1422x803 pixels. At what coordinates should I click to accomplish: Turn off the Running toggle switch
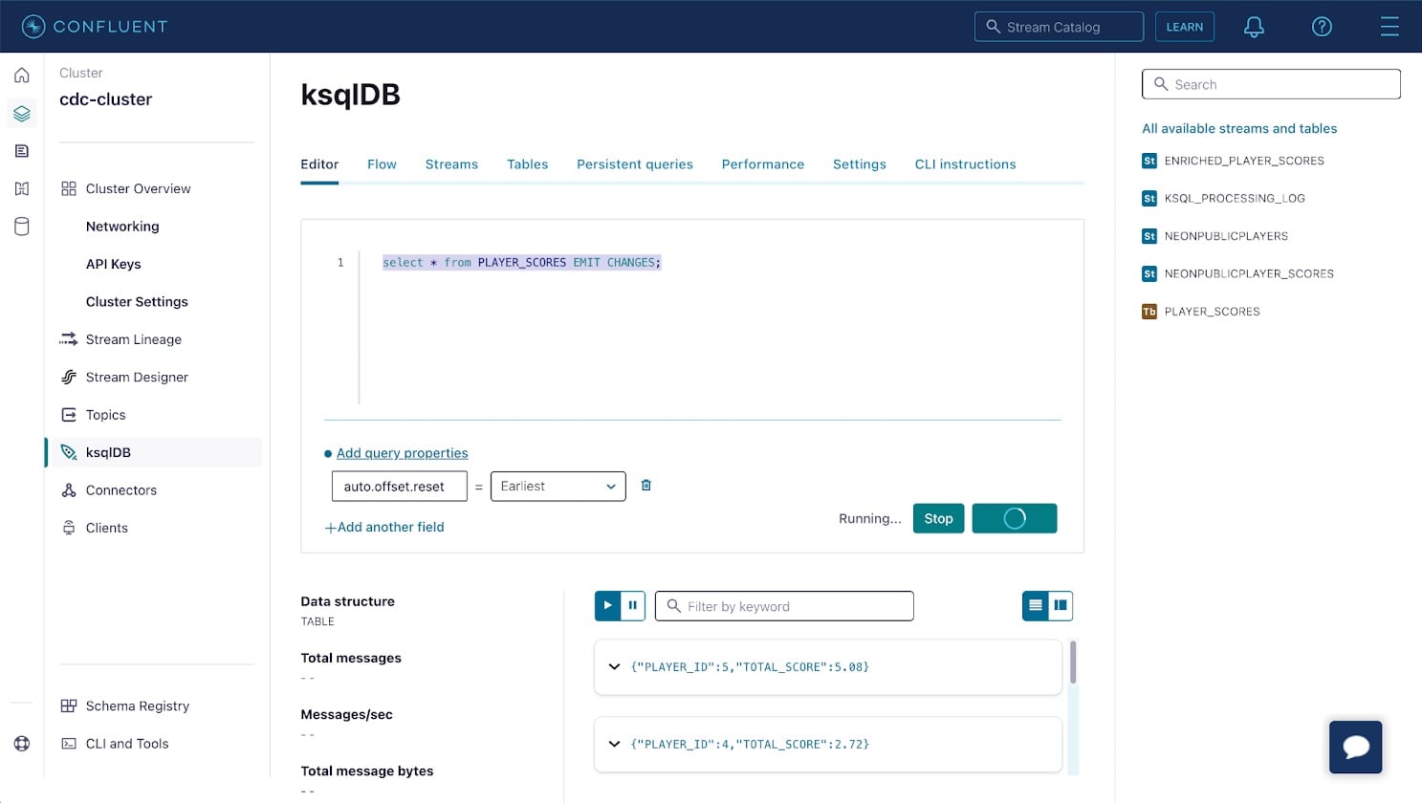tap(1014, 518)
